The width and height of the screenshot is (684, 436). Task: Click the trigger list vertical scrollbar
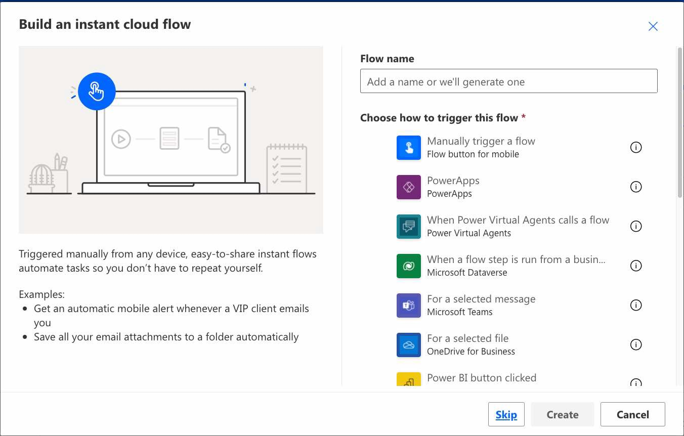pyautogui.click(x=679, y=121)
